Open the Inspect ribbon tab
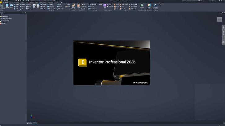Screen dimensions: 225x126 click(x=22, y=2)
